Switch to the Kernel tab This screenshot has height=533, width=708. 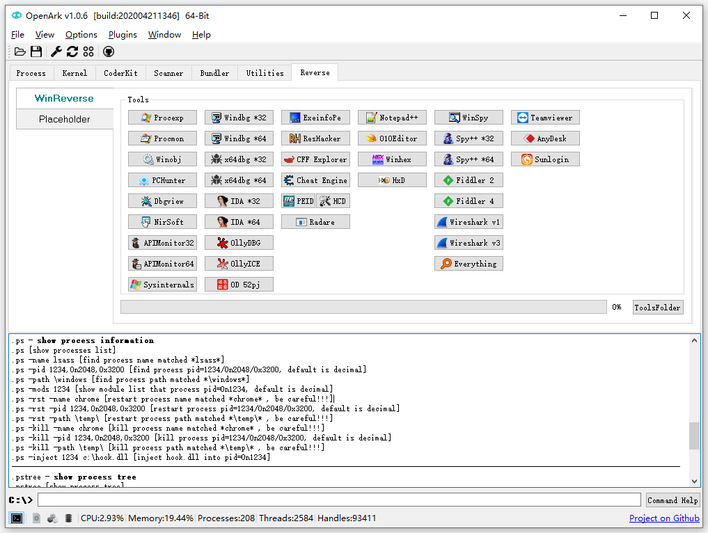(x=74, y=73)
